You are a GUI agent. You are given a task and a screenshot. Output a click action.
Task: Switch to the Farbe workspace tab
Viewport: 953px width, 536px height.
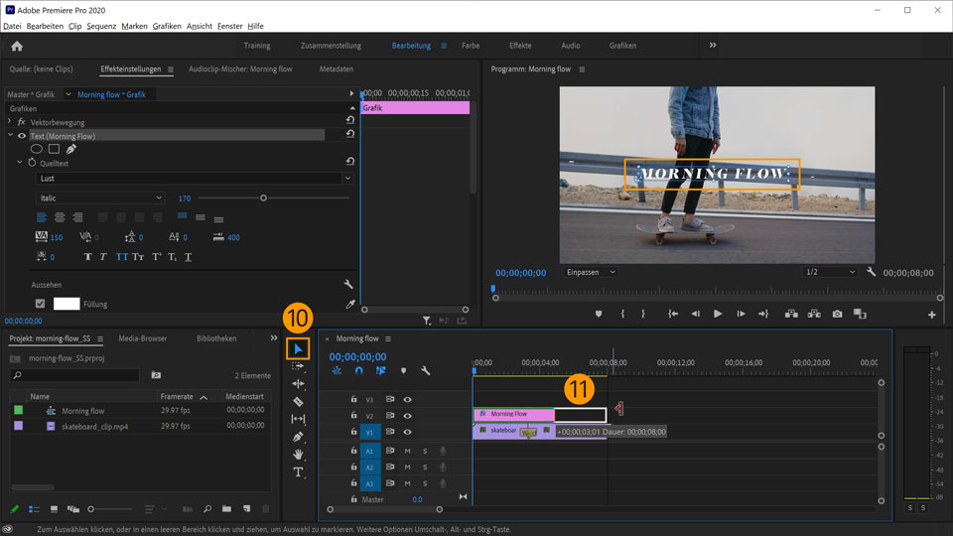click(x=470, y=46)
